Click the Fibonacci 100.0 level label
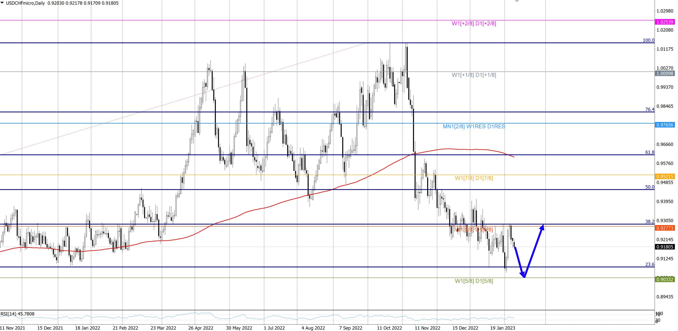Screen dimensions: 678x331 point(648,40)
